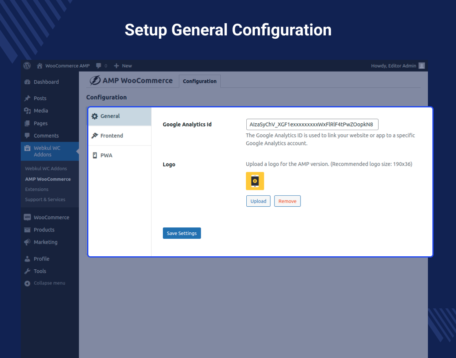Click the WooCommerce sidebar icon

(x=27, y=217)
